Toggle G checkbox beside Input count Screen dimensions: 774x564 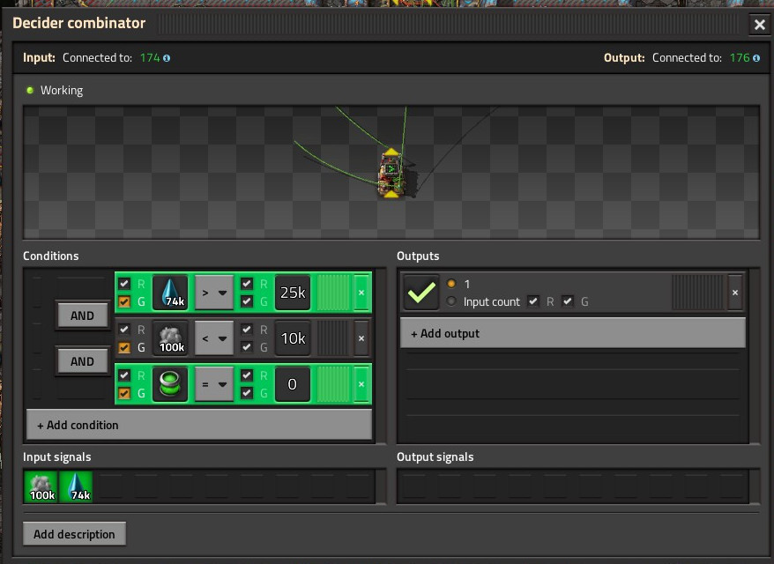(568, 301)
